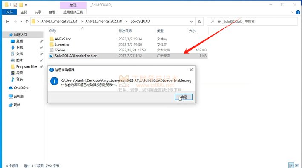Switch to the 共享 ribbon tab

tap(38, 12)
